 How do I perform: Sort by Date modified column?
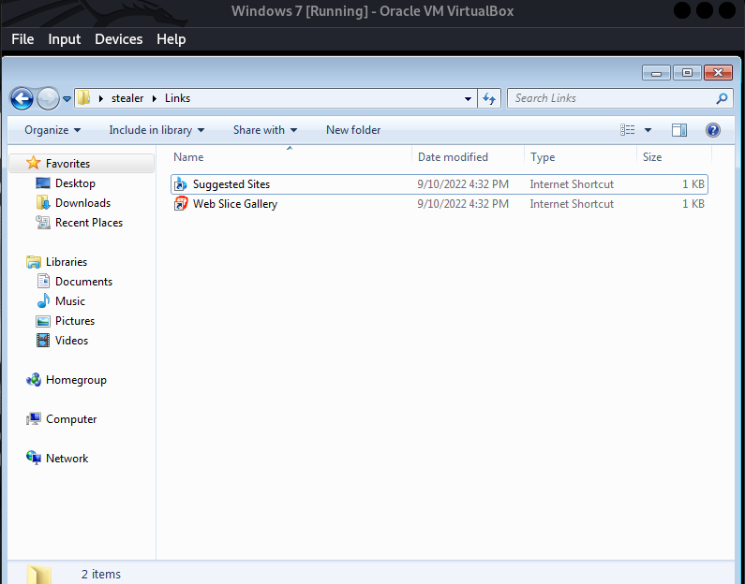pyautogui.click(x=468, y=157)
